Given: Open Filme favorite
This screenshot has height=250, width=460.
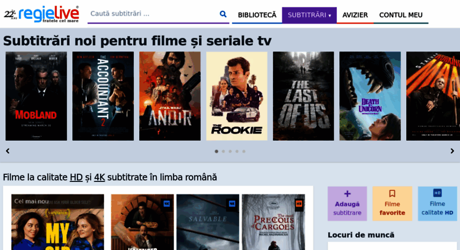Looking at the screenshot, I should click(393, 204).
